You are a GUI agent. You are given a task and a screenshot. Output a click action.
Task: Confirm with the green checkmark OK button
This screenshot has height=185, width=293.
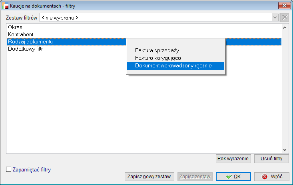(233, 177)
